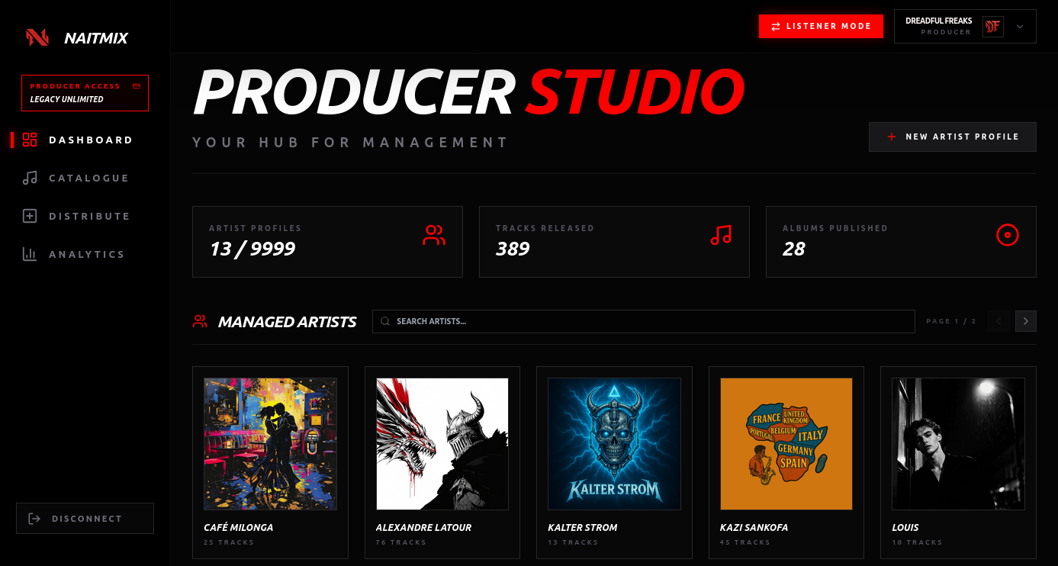The image size is (1058, 566).
Task: Click the logout icon next to Disconnect
Action: [34, 518]
